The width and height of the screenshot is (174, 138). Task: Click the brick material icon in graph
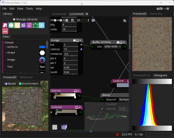(x=55, y=127)
